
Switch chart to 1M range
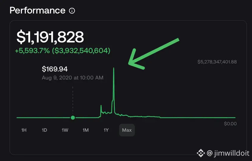86,130
